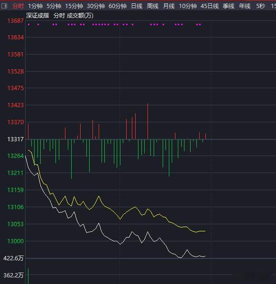Image resolution: width=276 pixels, height=284 pixels.
Task: Click the 分时 成交额(万) indicator label
Action: (74, 16)
